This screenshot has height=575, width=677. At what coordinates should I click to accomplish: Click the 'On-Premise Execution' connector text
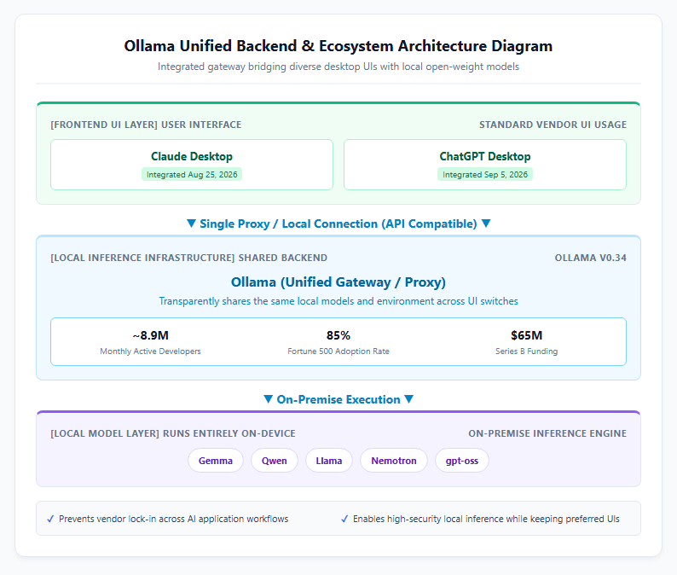coord(338,399)
